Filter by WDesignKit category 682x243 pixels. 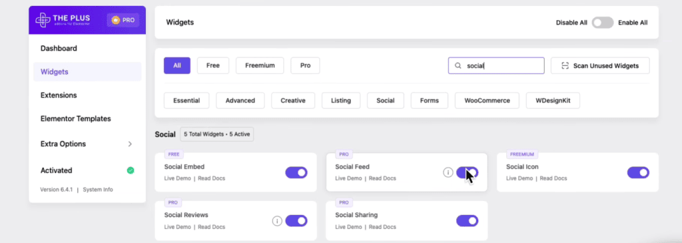[553, 101]
